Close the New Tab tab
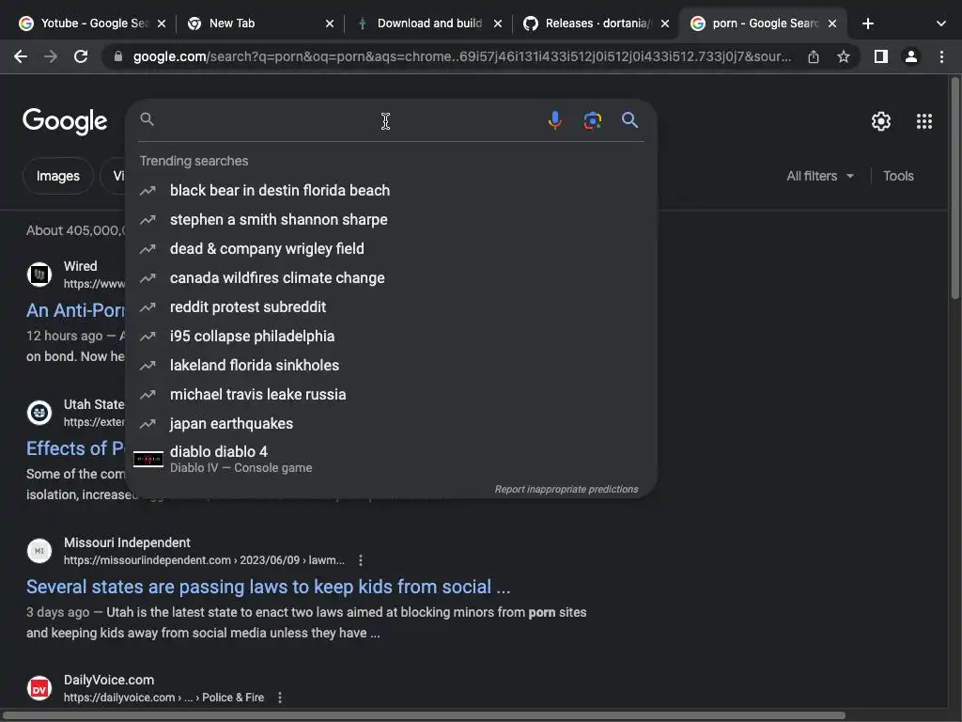 [330, 24]
